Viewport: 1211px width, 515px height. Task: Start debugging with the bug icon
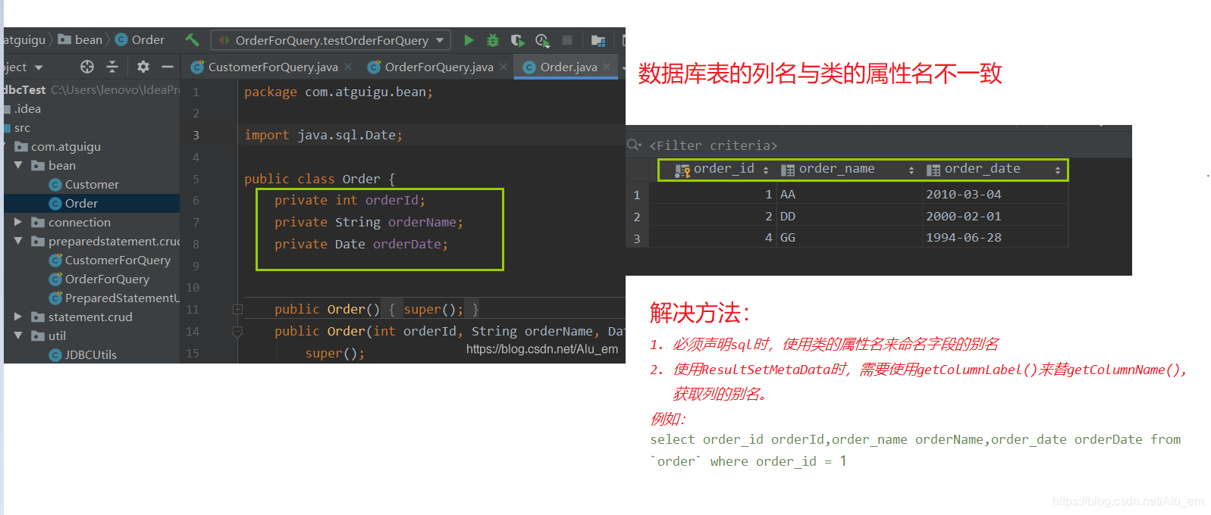tap(493, 40)
